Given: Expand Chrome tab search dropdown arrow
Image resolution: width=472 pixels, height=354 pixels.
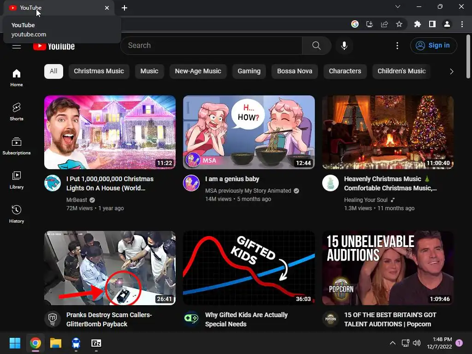Looking at the screenshot, I should pyautogui.click(x=398, y=6).
